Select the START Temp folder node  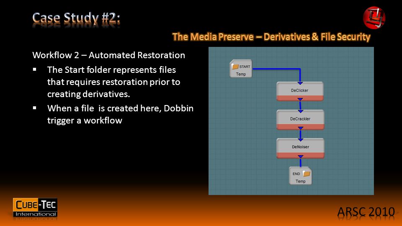(x=241, y=69)
